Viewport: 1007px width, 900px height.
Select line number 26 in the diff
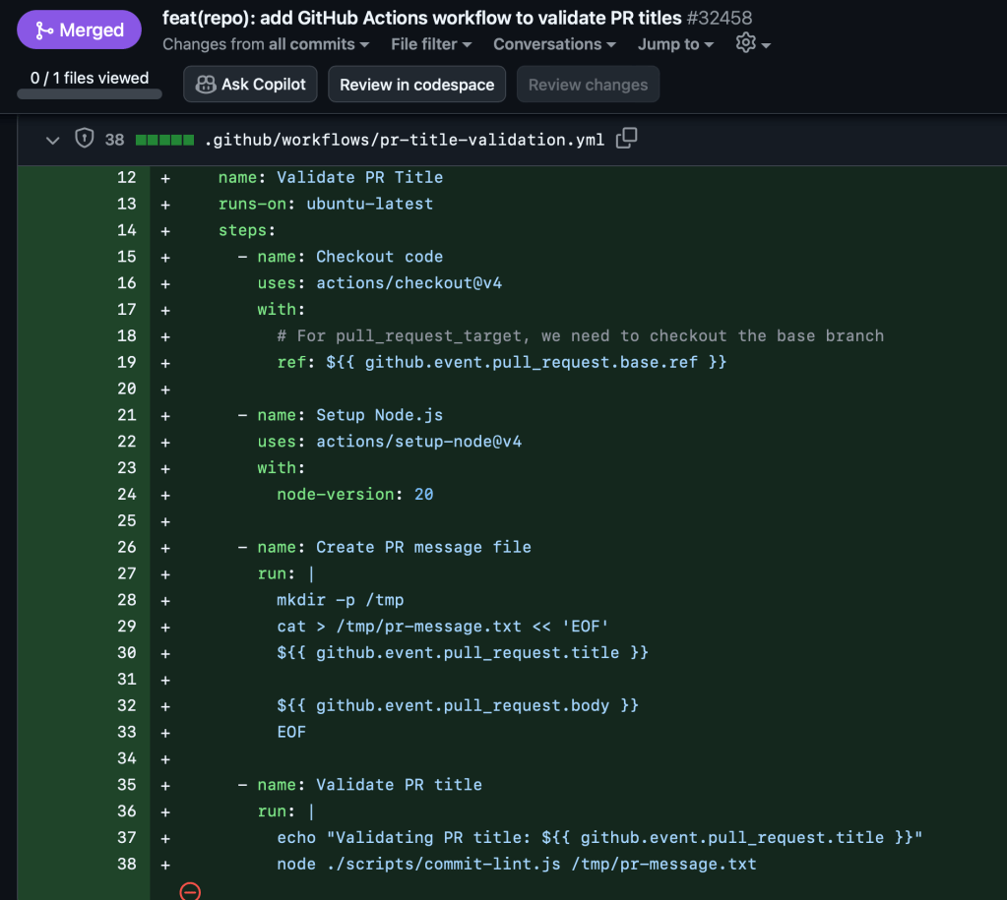126,547
